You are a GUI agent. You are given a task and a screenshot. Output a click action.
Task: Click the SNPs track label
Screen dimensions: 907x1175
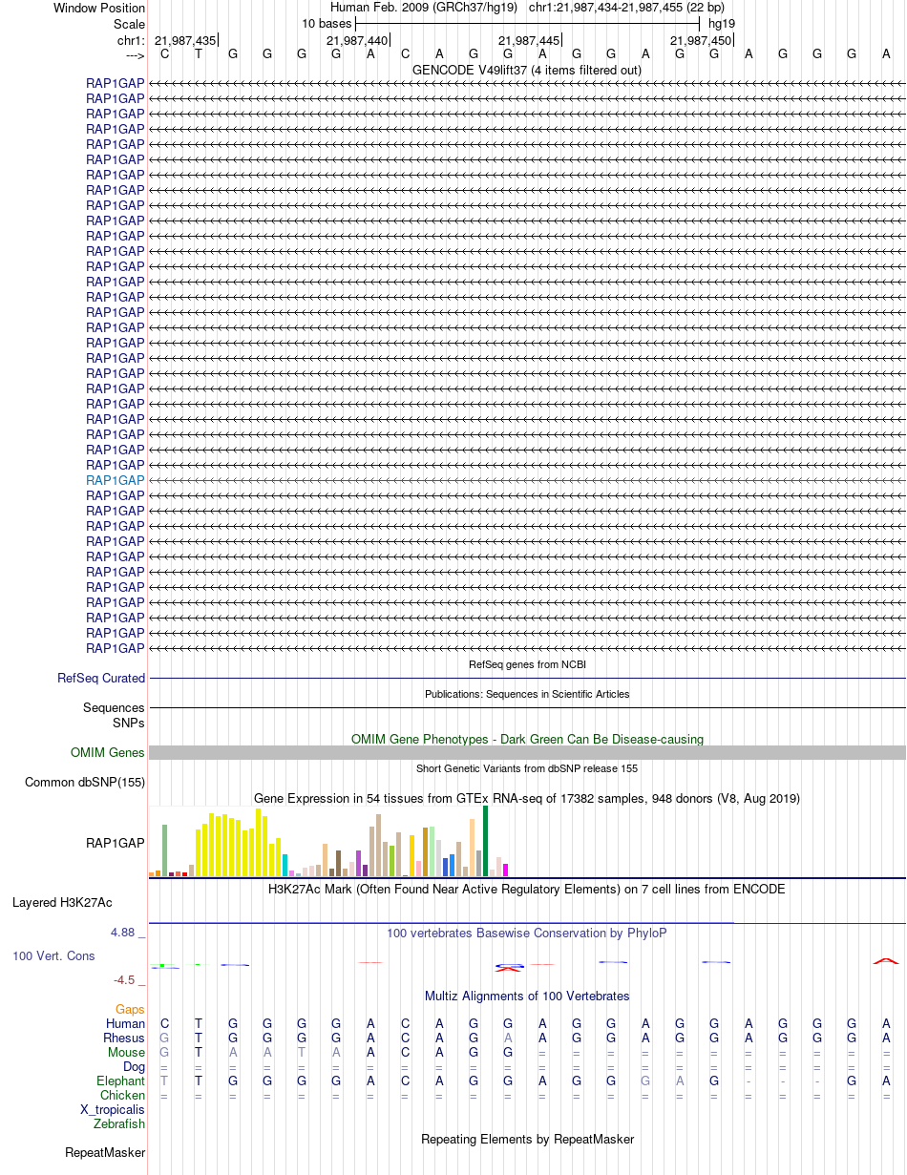tap(129, 723)
